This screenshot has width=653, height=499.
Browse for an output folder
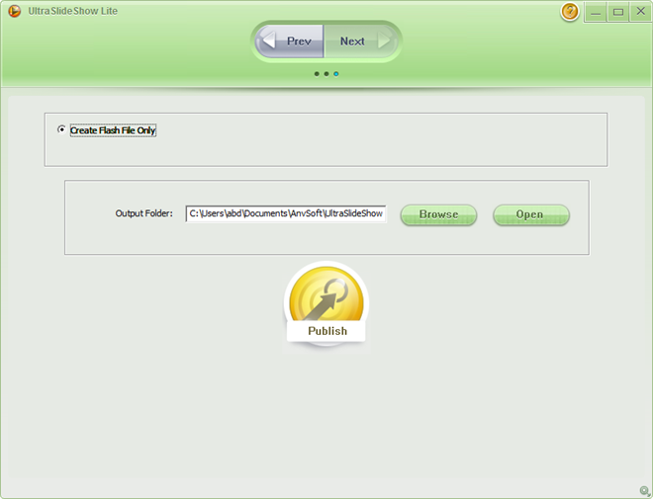coord(438,214)
